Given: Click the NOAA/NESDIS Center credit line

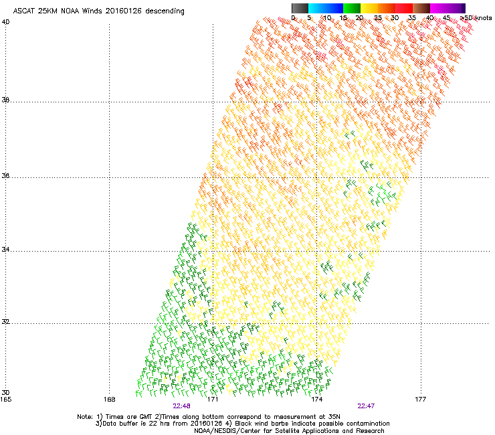Looking at the screenshot, I should [289, 431].
